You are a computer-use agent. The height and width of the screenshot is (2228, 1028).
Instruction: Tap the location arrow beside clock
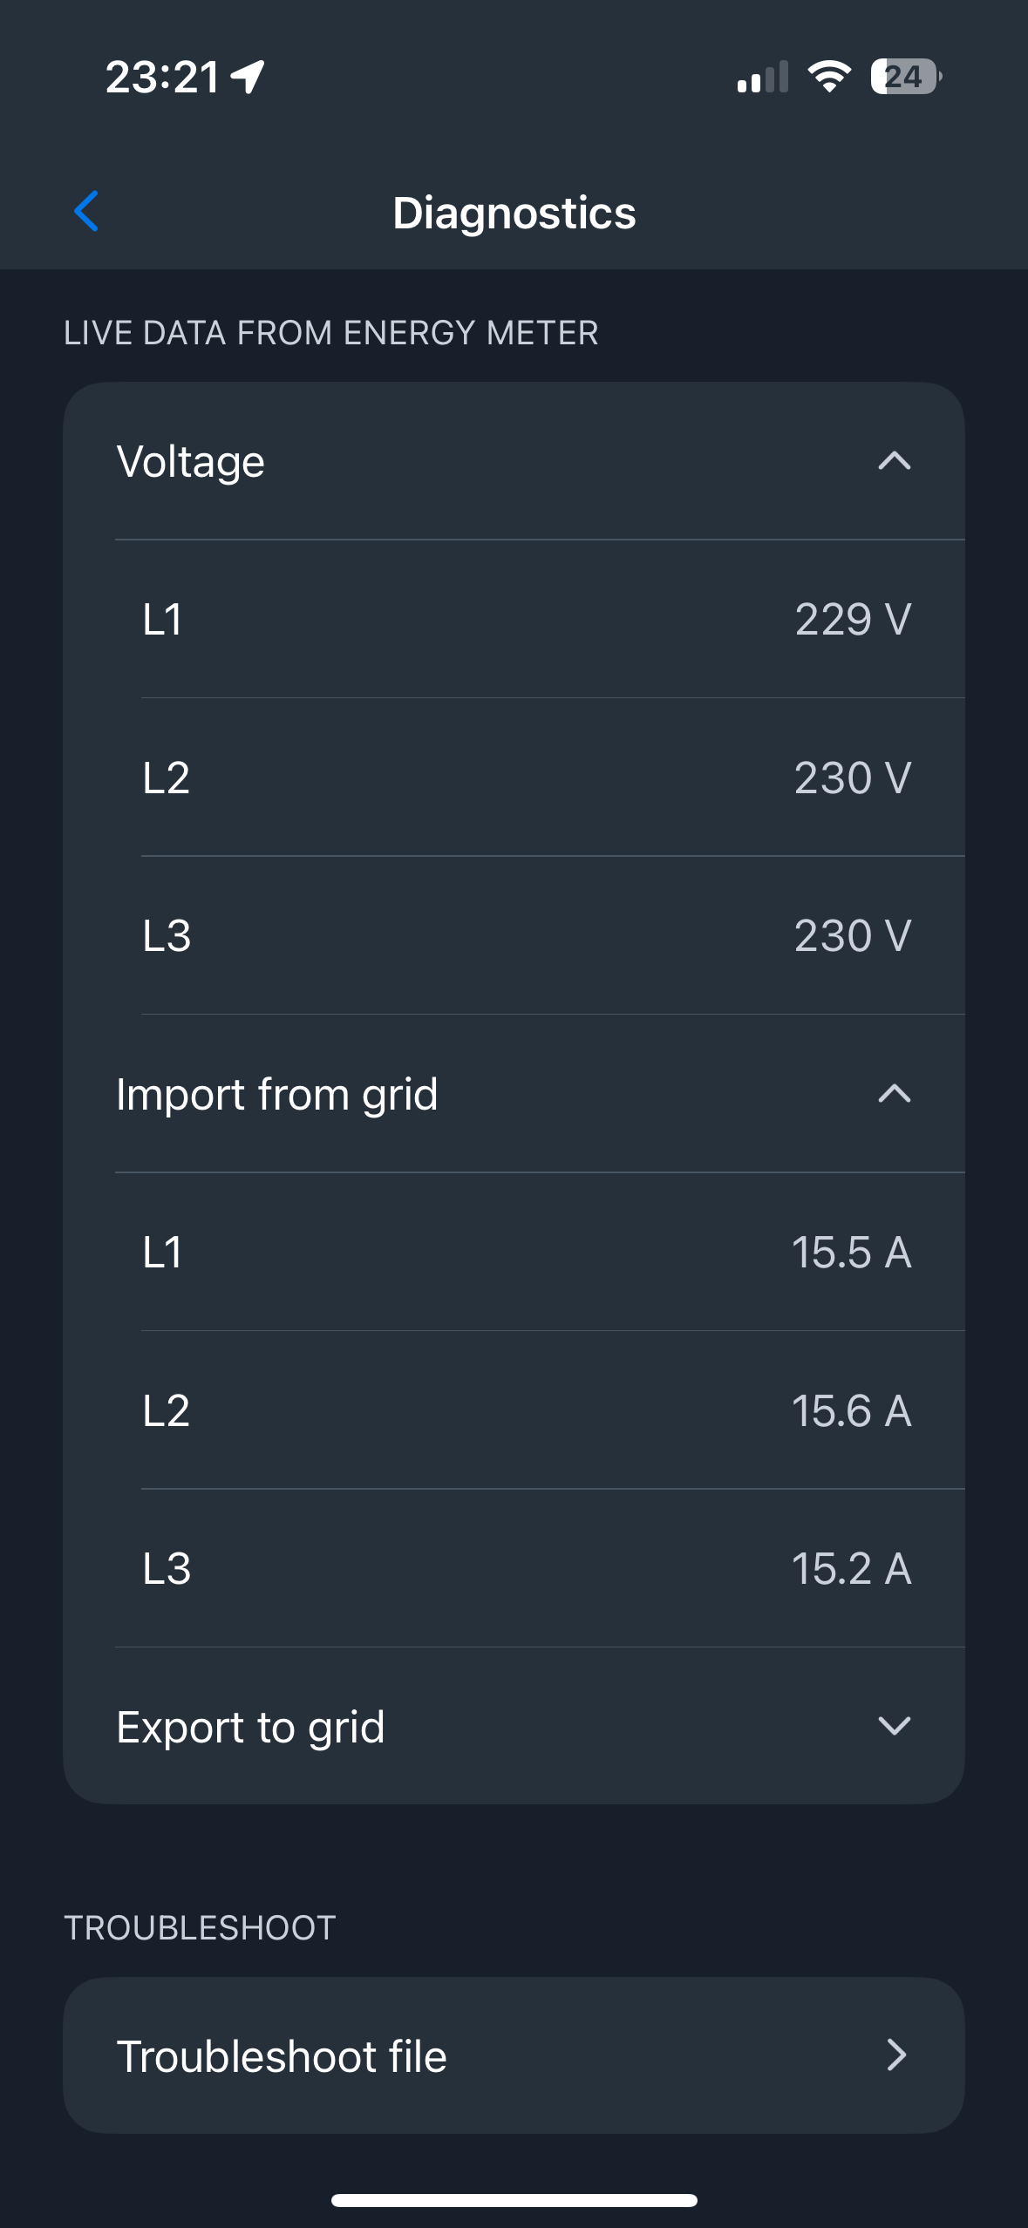click(x=248, y=77)
